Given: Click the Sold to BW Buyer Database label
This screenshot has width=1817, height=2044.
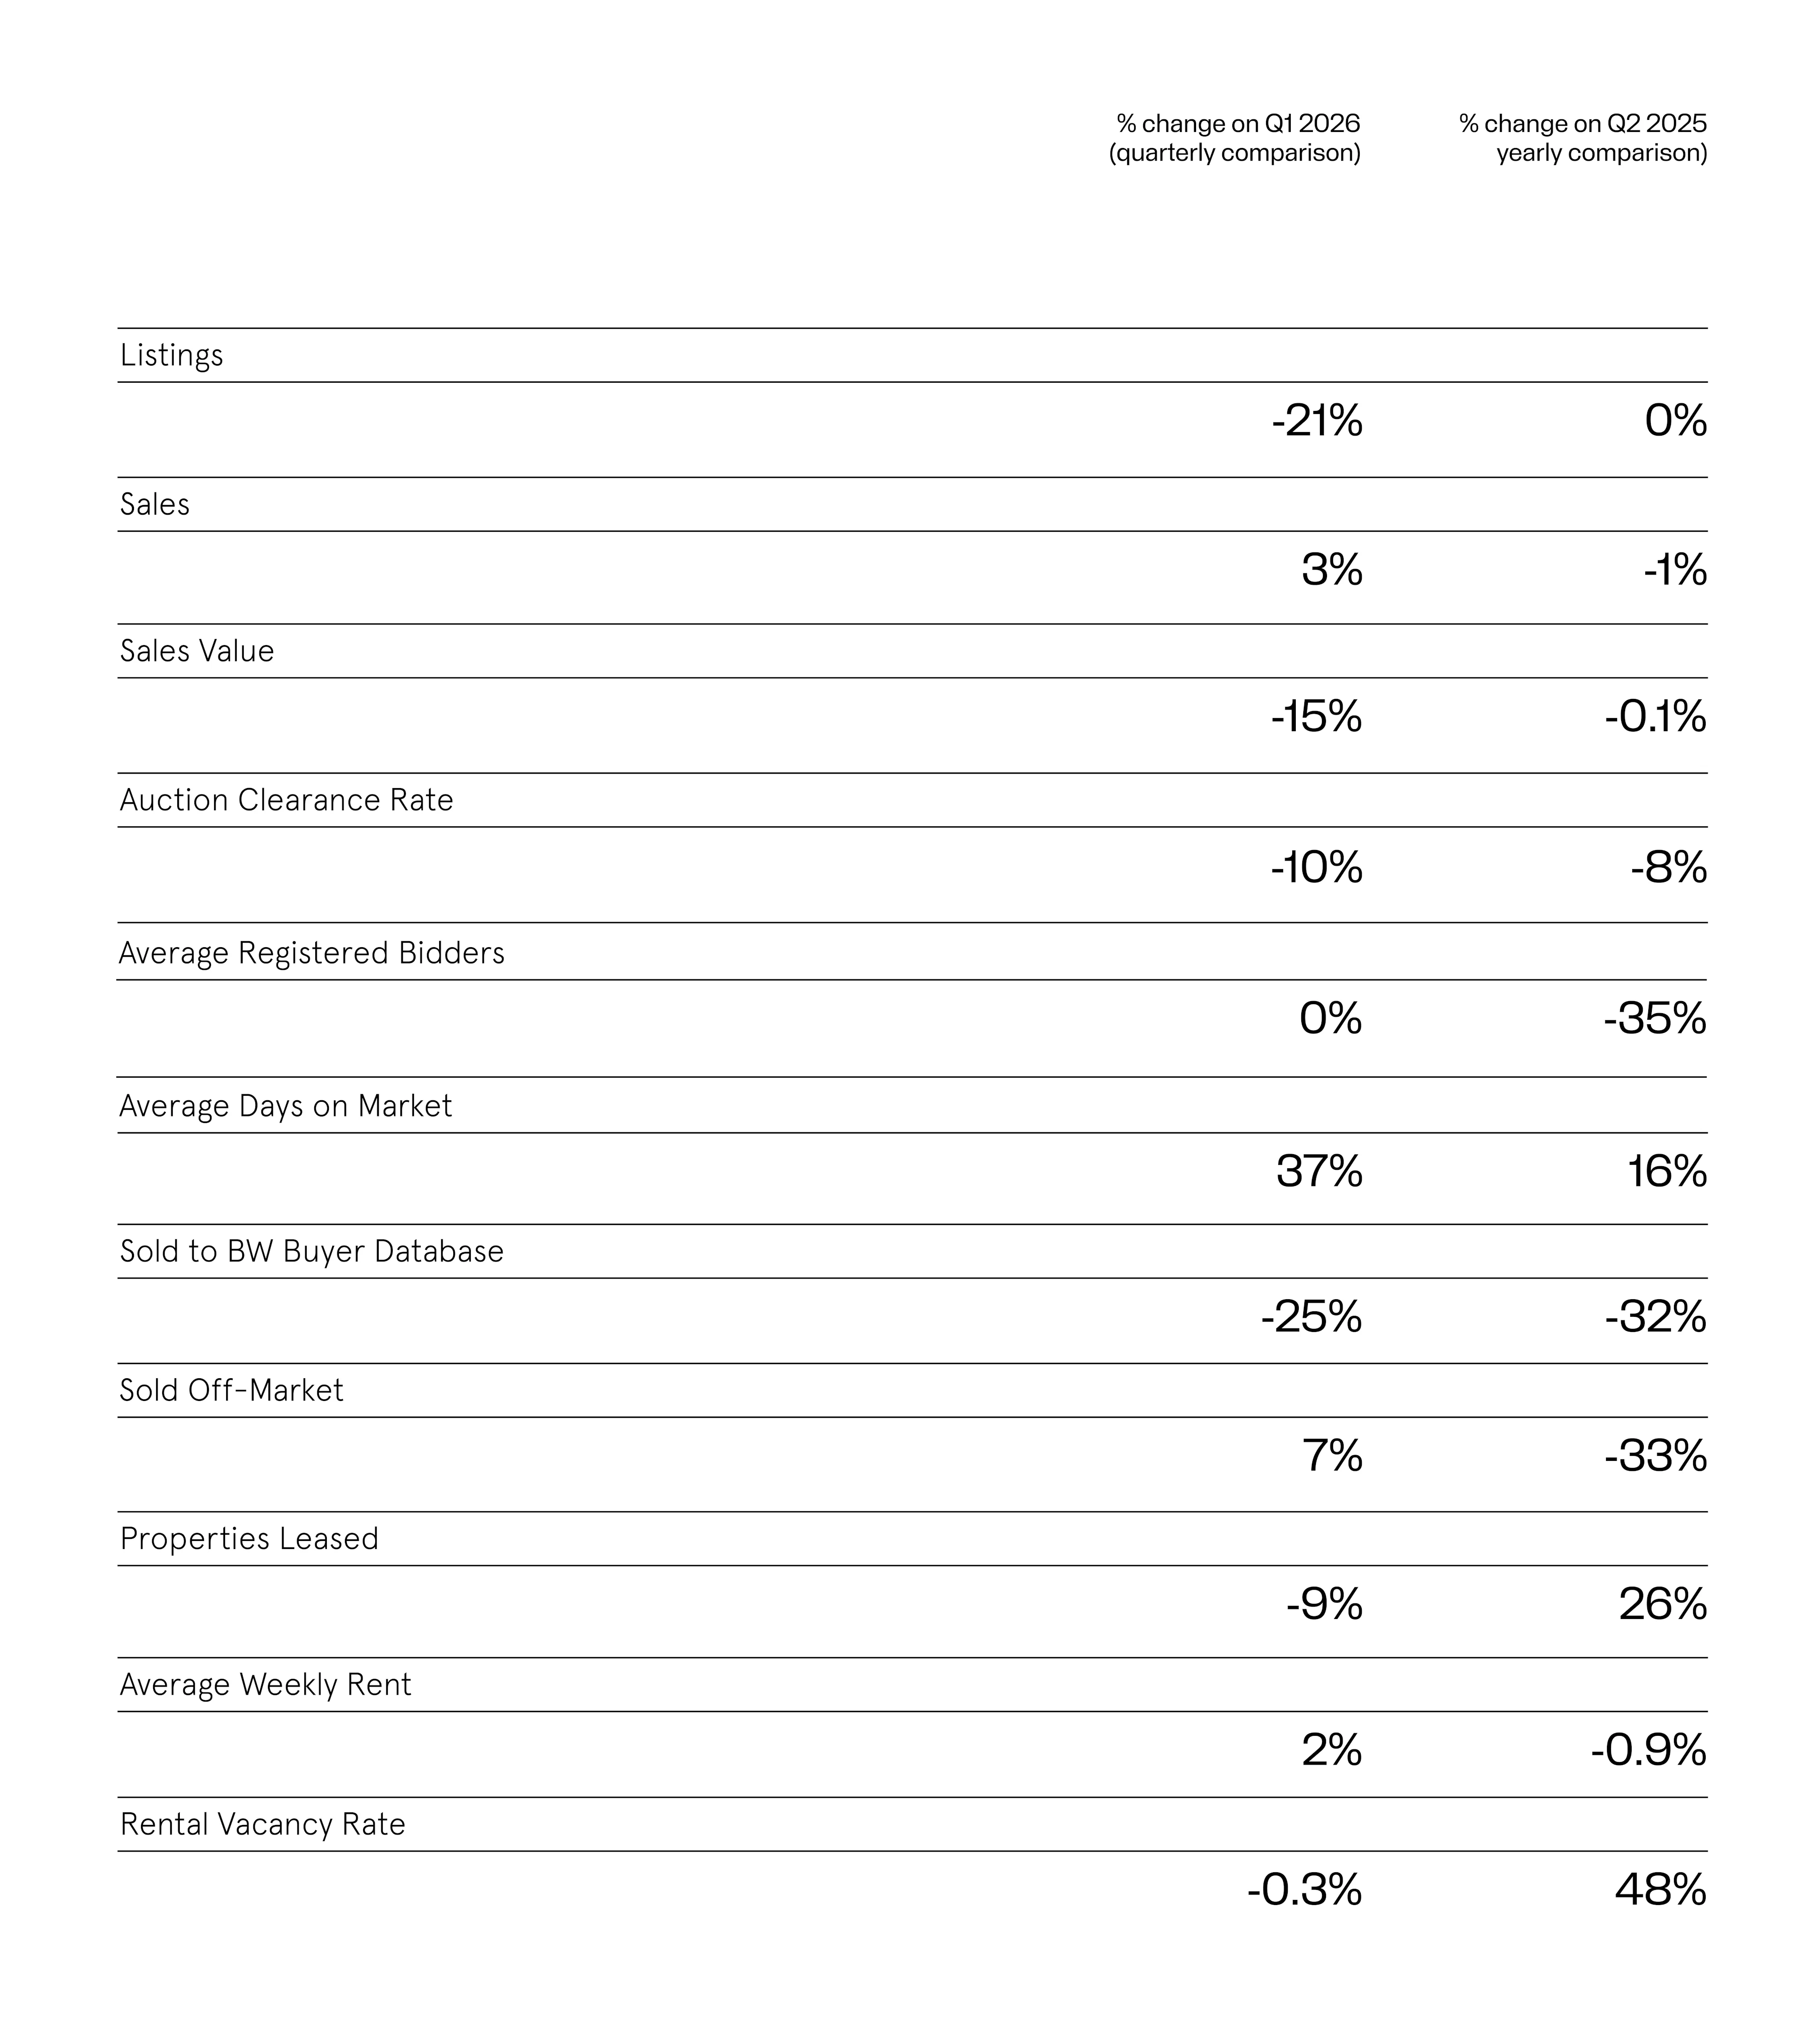Looking at the screenshot, I should coord(311,1252).
